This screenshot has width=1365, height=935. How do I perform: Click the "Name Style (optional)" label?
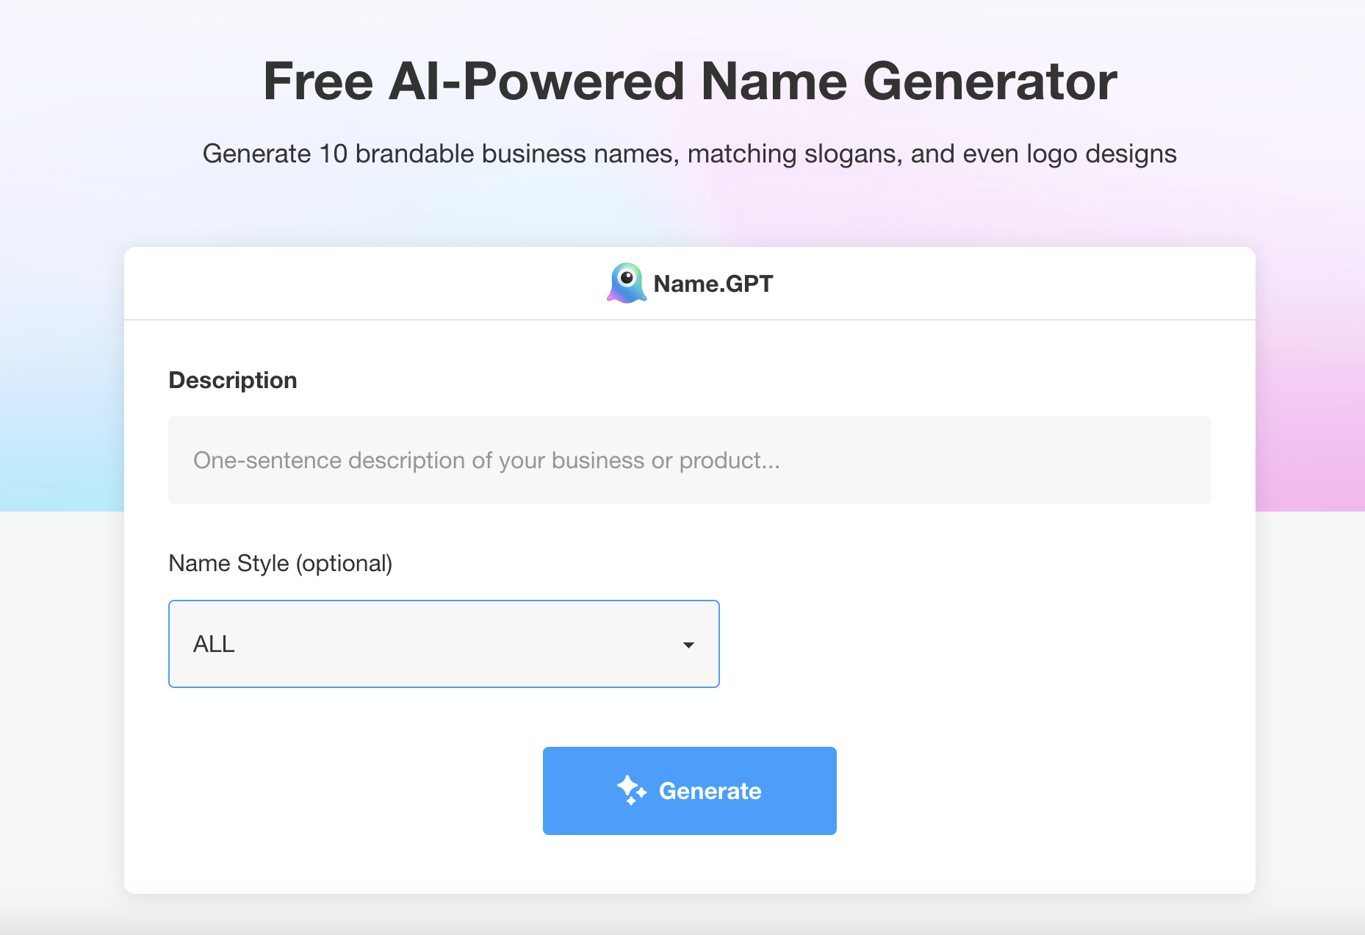coord(281,563)
